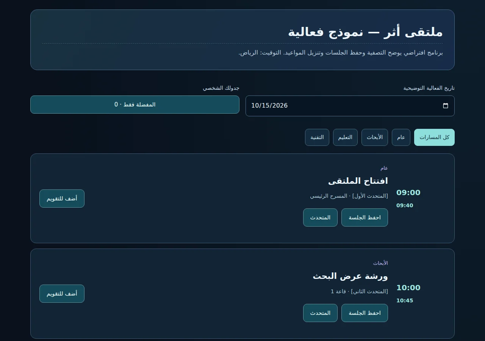
Task: Save the افتتاح الملتقى session with احفظ الجلسة
Action: 365,217
